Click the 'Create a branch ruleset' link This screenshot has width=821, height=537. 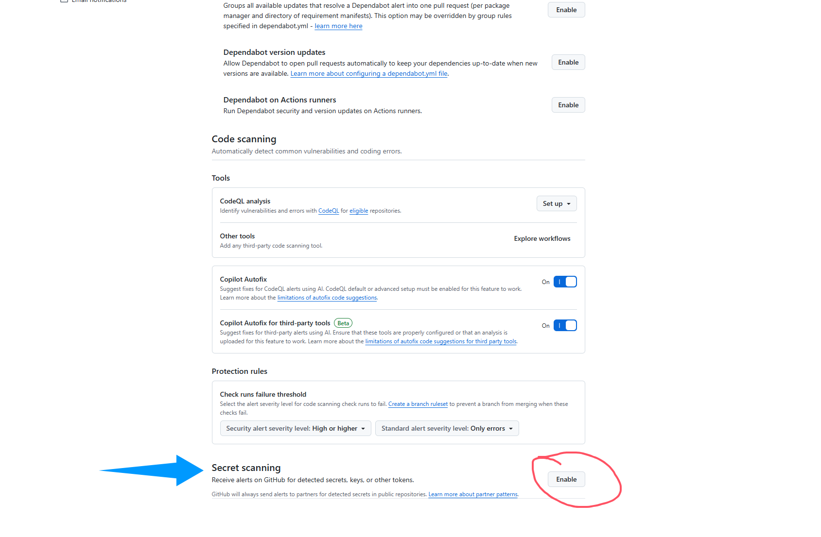(418, 404)
